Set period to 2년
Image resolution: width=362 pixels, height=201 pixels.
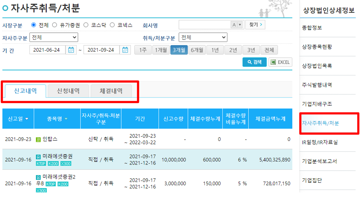tap(233, 50)
